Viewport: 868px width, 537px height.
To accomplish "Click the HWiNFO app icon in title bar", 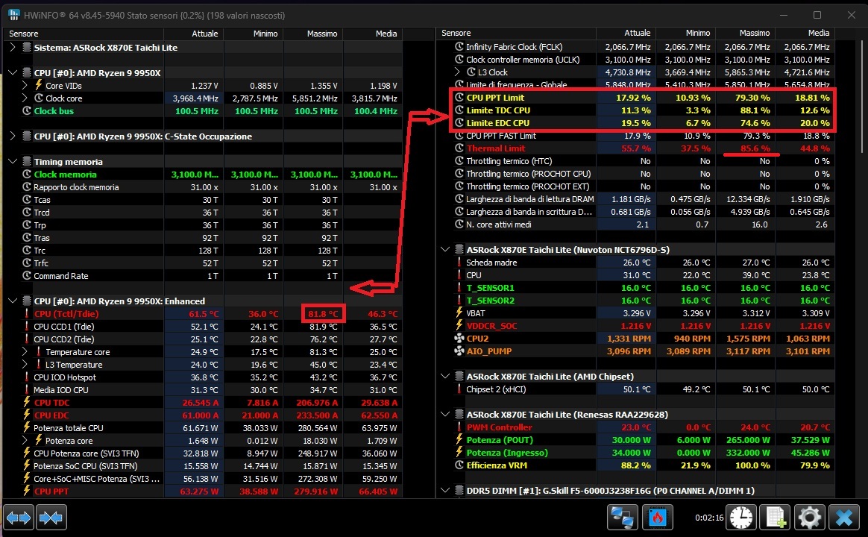I will coord(14,15).
